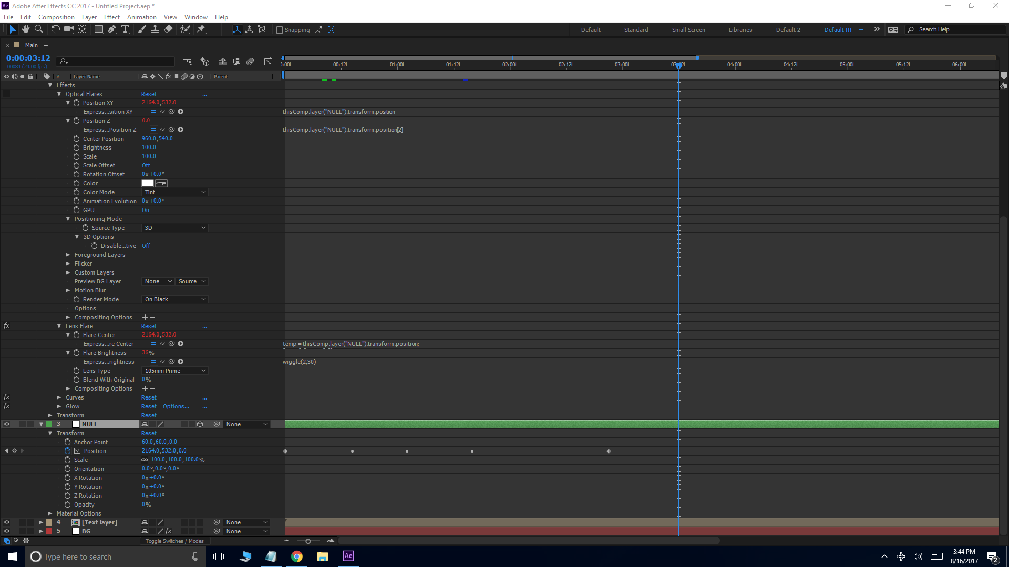Open Preview BG Layer None dropdown

coord(158,281)
